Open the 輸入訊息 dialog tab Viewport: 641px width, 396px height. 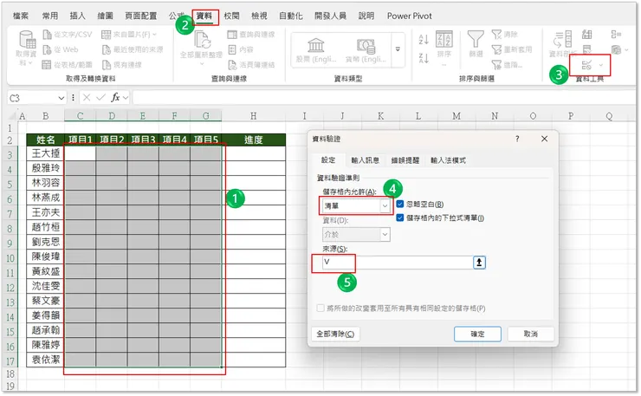[365, 160]
